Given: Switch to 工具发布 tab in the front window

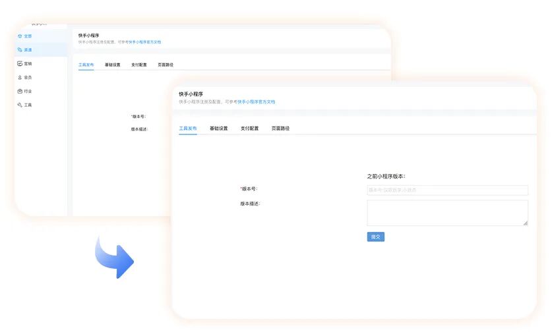Looking at the screenshot, I should click(x=188, y=128).
